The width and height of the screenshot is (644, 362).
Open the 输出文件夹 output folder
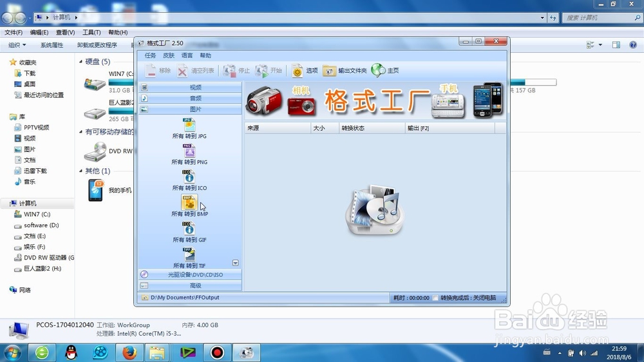coord(345,71)
